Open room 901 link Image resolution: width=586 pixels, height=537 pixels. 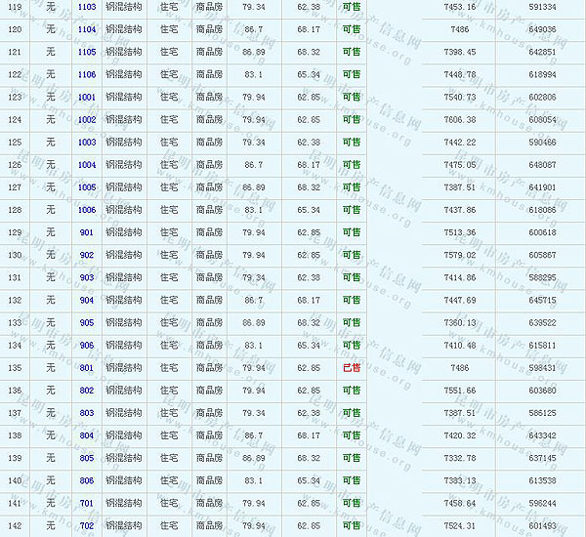pyautogui.click(x=87, y=232)
